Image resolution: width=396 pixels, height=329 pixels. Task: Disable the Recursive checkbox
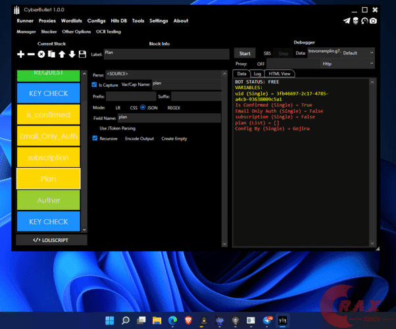[x=95, y=138]
